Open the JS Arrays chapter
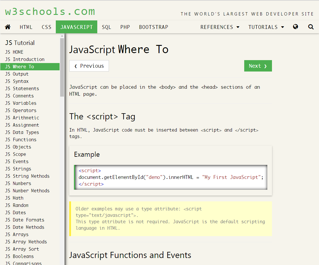The height and width of the screenshot is (265, 319). tap(18, 234)
